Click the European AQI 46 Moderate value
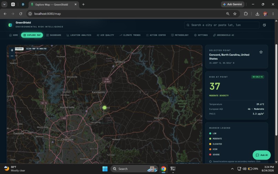 coord(256,109)
